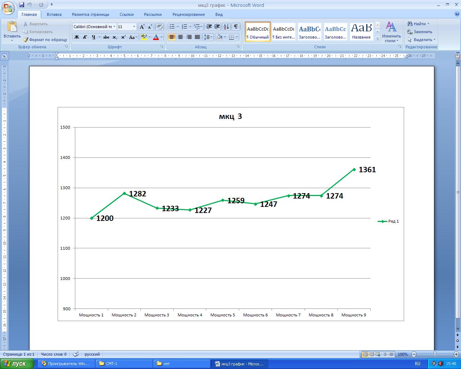Viewport: 461px width, 369px height.
Task: Click the пуск Start button
Action: [x=17, y=364]
